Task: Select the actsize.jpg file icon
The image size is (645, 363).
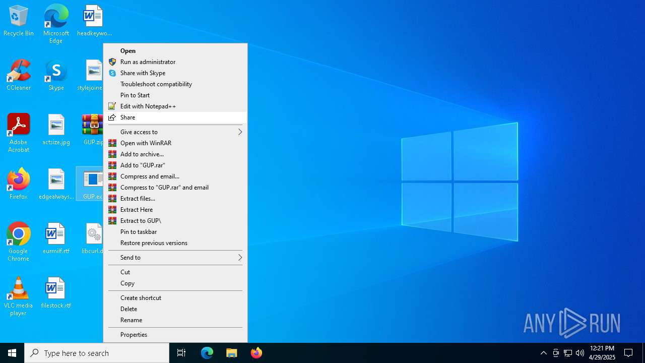Action: click(x=56, y=130)
